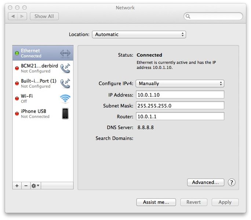Open the Location dropdown set to Automatic

click(139, 35)
